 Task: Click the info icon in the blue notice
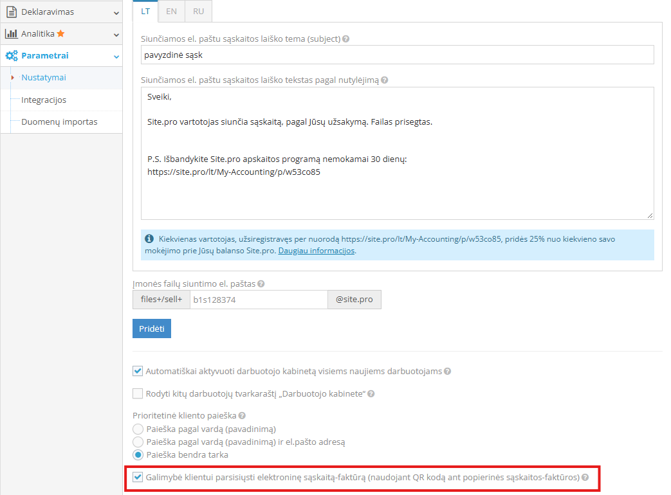(x=149, y=239)
